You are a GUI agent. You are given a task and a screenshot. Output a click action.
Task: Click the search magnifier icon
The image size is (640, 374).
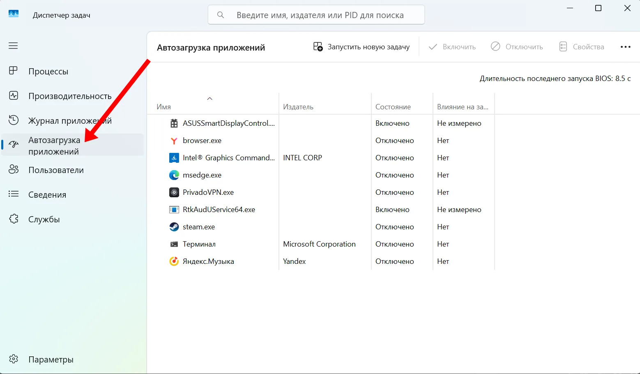(x=221, y=15)
